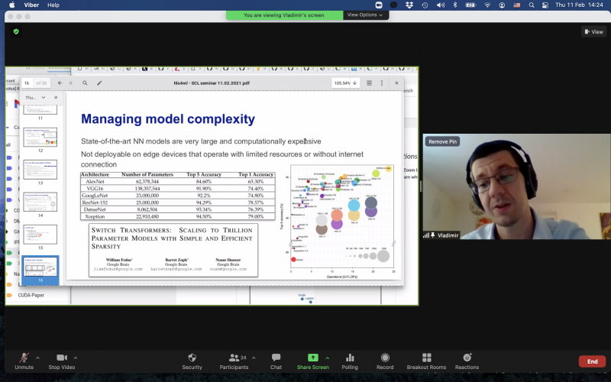611x382 pixels.
Task: Click the Bluetooth menu bar icon
Action: pyautogui.click(x=454, y=5)
